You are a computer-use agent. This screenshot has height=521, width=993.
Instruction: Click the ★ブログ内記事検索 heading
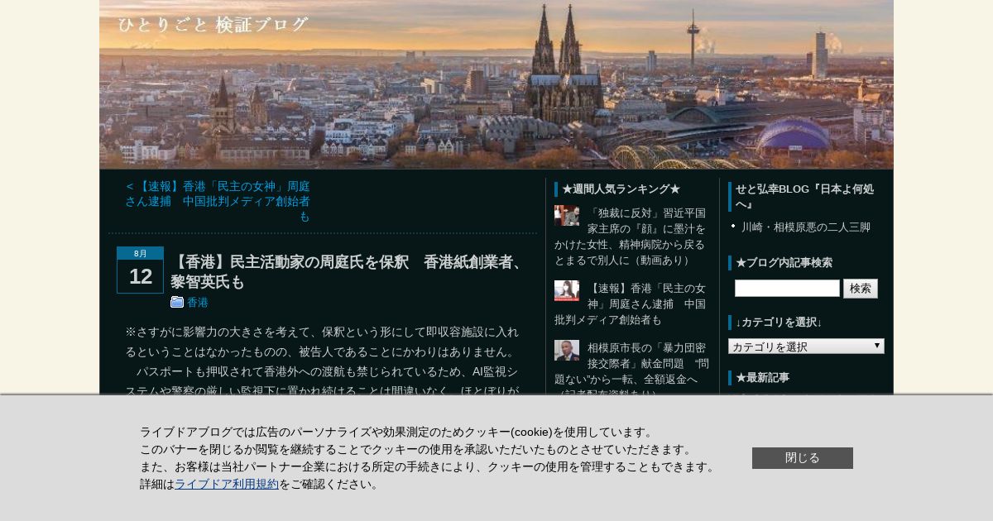(x=784, y=263)
